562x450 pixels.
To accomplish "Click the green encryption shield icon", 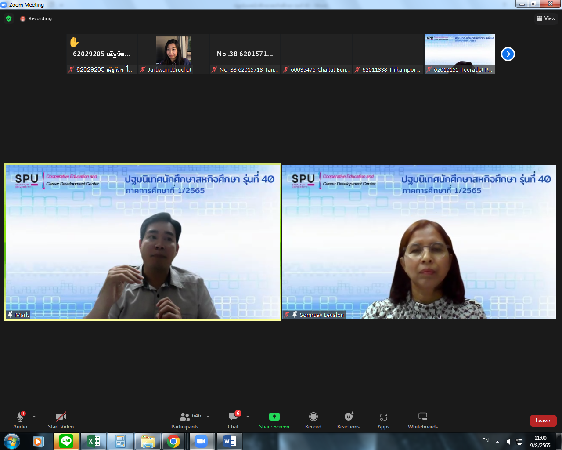I will [9, 18].
